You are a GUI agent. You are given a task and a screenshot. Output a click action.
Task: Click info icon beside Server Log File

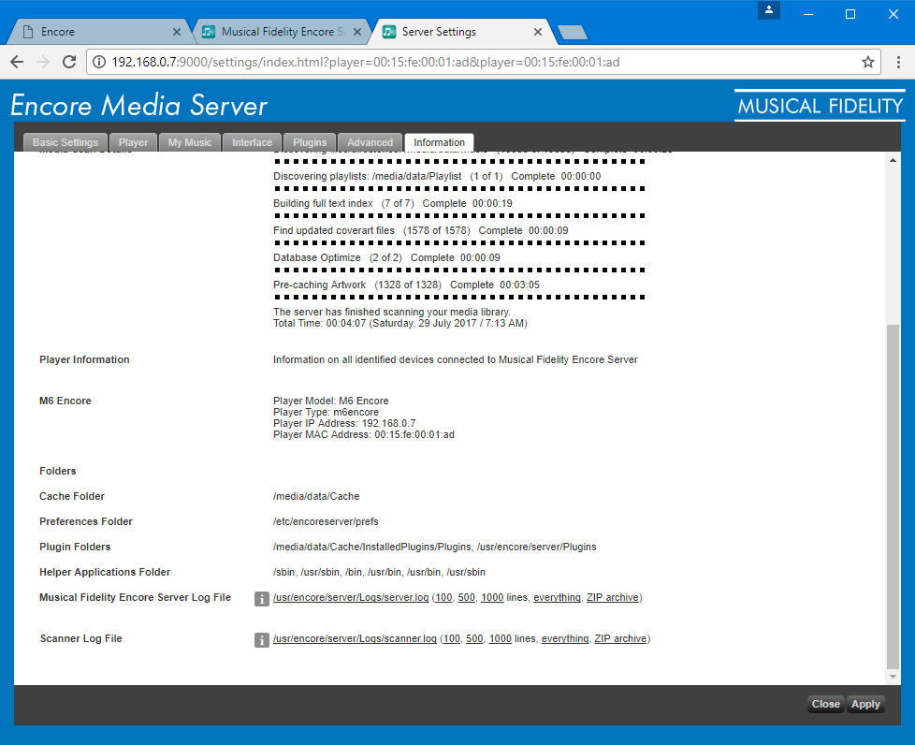click(261, 598)
